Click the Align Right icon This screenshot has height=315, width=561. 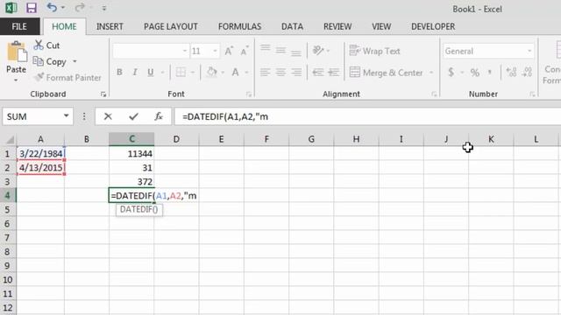(296, 73)
